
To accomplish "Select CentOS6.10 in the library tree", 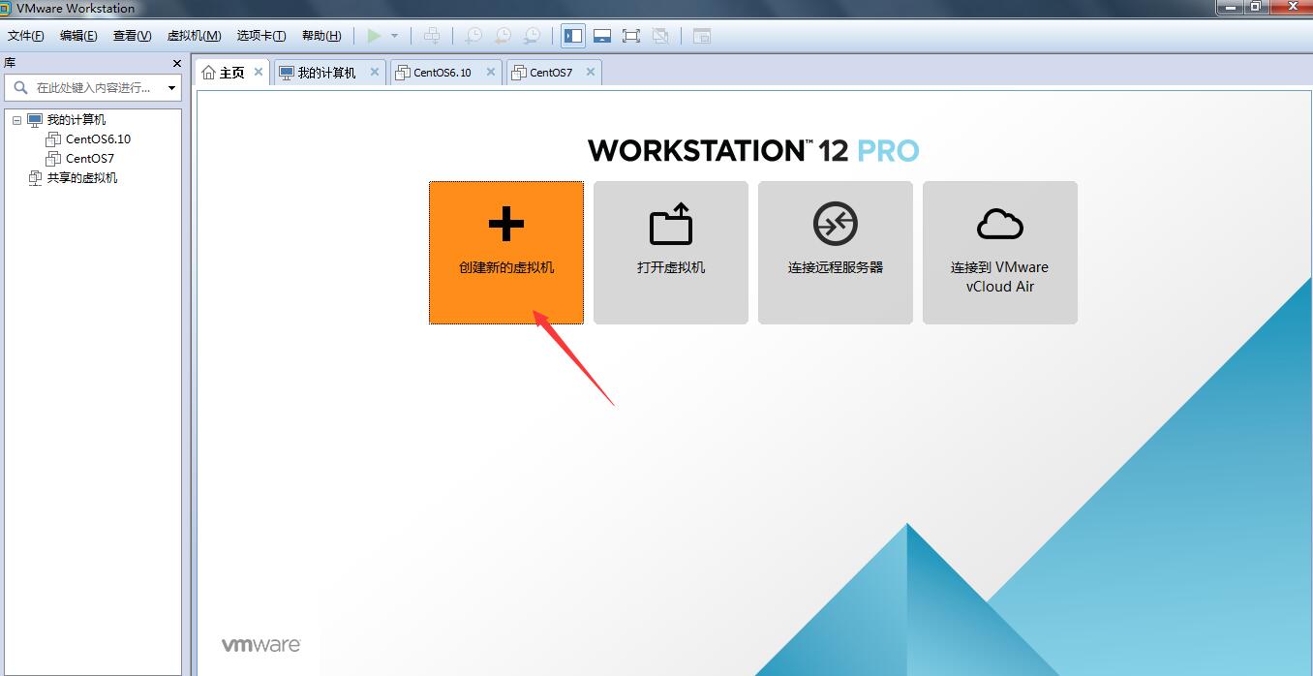I will [x=98, y=139].
